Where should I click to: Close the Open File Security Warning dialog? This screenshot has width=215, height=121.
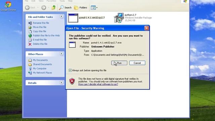146,28
